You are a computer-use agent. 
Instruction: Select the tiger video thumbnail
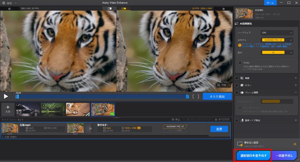(103, 109)
